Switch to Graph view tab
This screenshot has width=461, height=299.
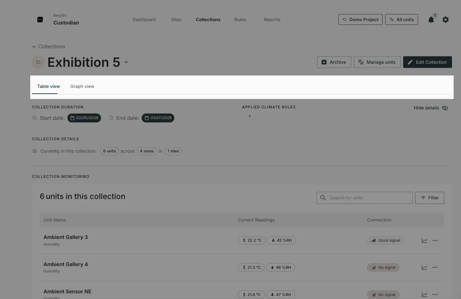(82, 86)
